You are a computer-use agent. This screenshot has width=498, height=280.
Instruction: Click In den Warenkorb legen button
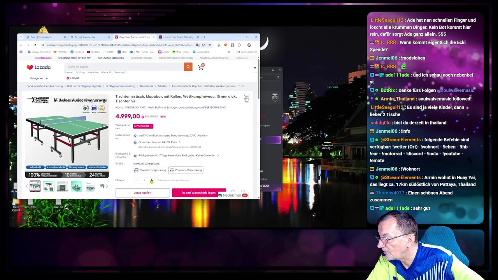click(x=199, y=193)
